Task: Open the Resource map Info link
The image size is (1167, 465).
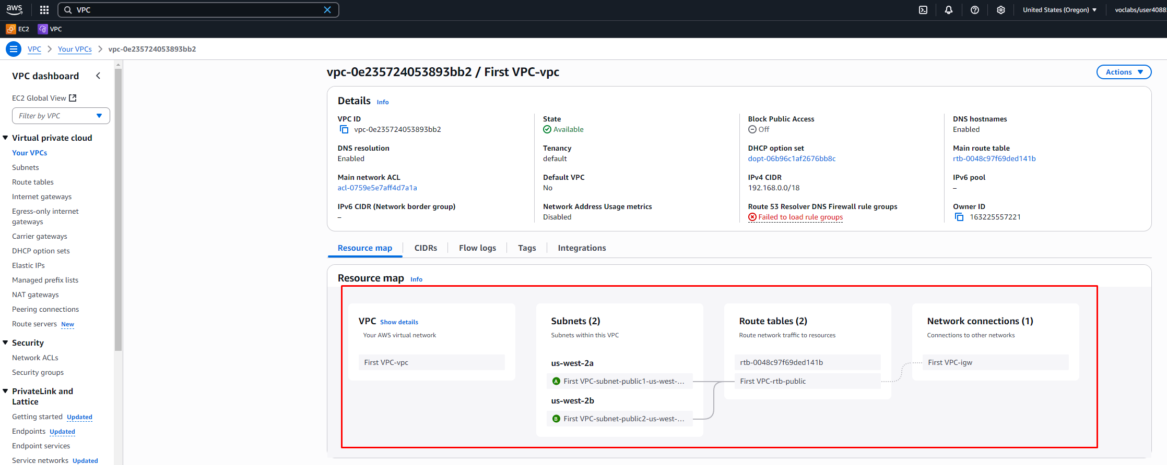Action: (416, 279)
